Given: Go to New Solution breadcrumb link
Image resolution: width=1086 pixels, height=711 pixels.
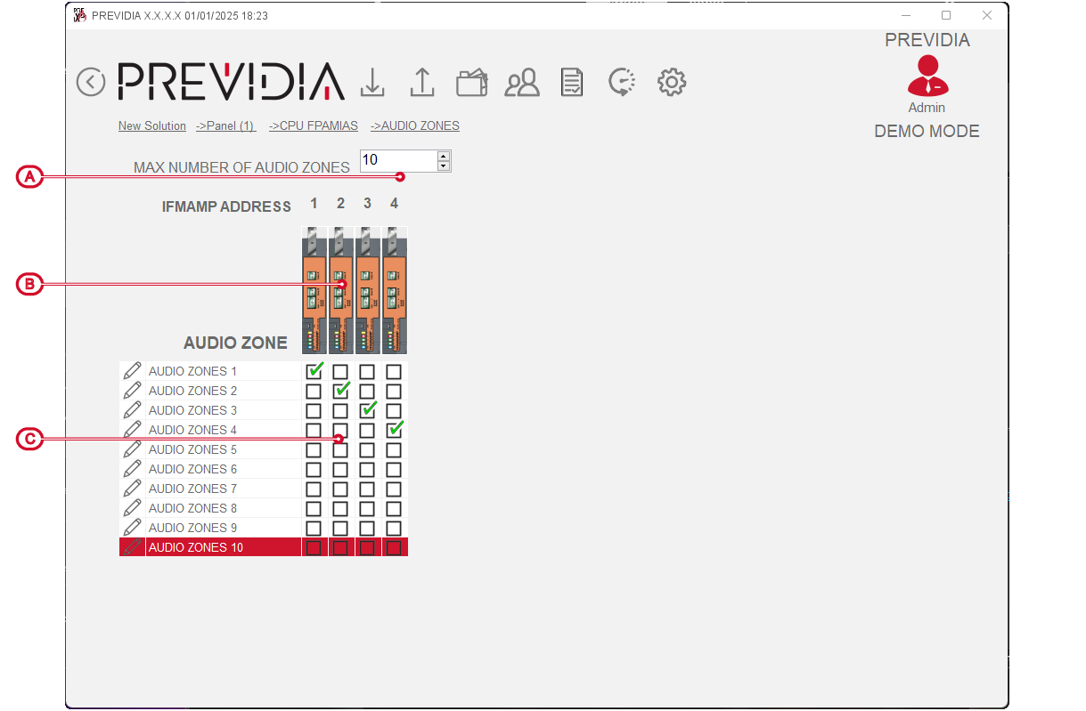Looking at the screenshot, I should (x=152, y=126).
